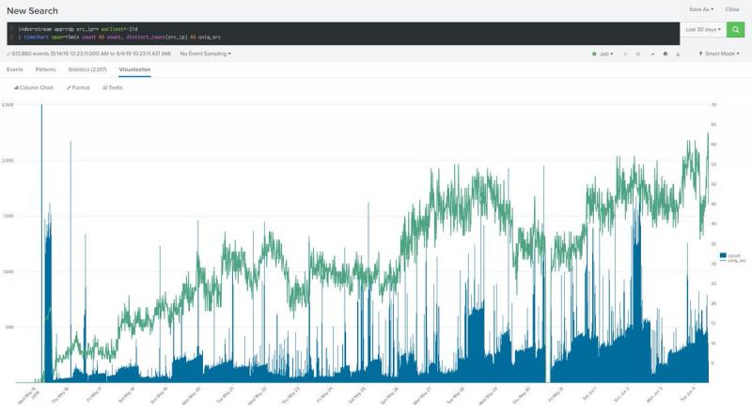Print the search results
752x414 pixels.
(x=666, y=54)
